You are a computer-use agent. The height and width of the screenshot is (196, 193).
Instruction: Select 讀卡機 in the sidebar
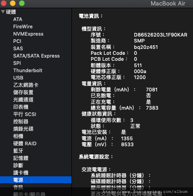(20, 173)
